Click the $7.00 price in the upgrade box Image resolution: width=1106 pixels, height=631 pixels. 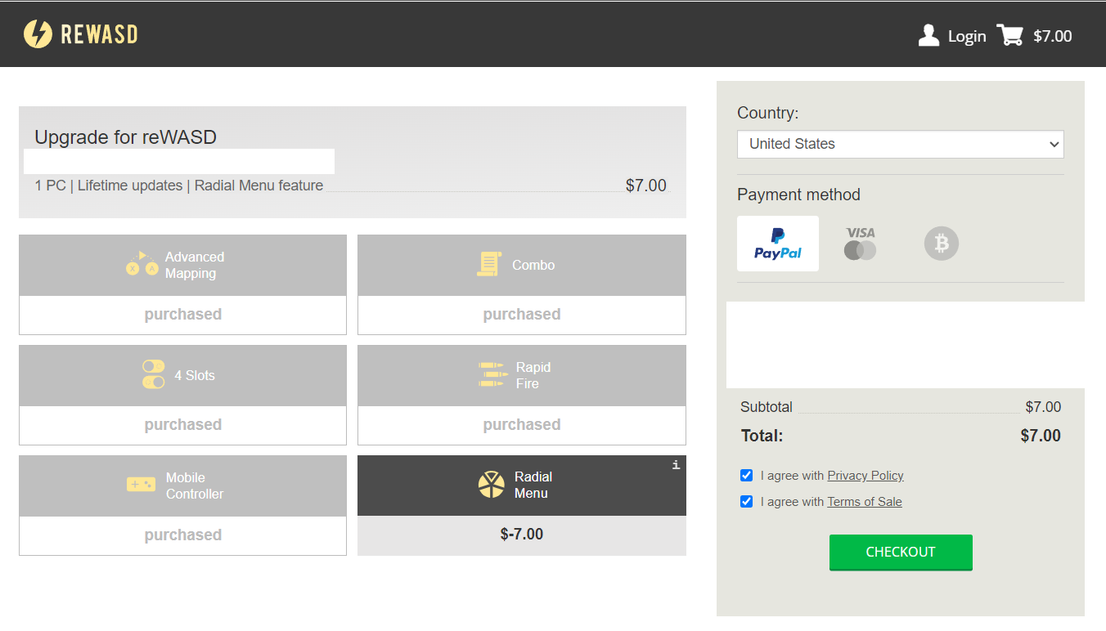(646, 186)
